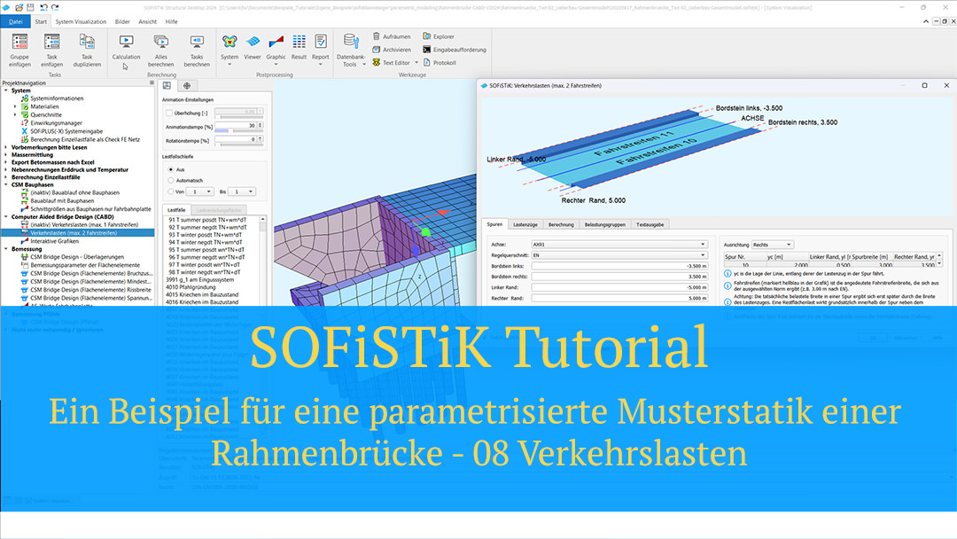
Task: Open the Result viewer icon
Action: [x=299, y=43]
